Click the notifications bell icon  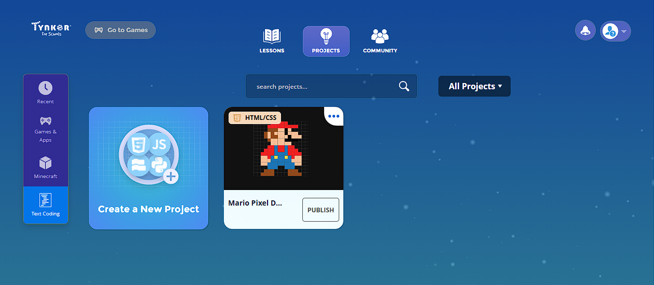585,30
